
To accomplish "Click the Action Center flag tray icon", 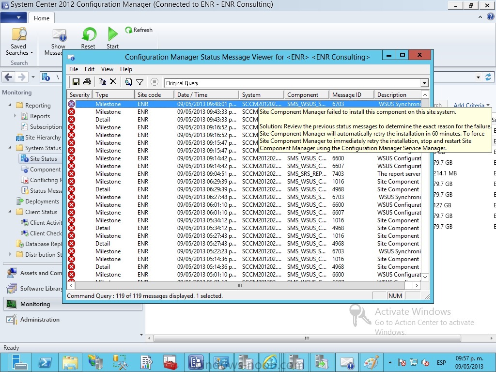I will tap(402, 362).
